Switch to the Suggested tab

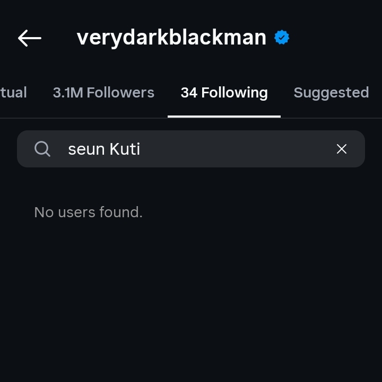[331, 93]
